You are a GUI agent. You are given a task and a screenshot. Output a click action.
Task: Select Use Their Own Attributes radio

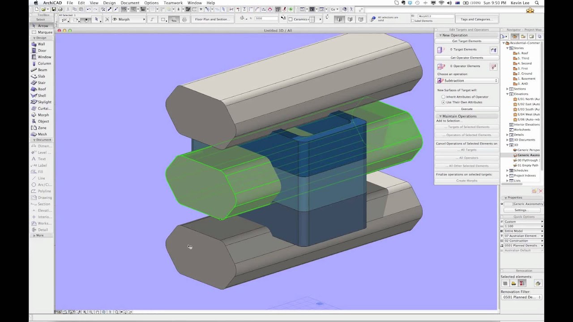pyautogui.click(x=444, y=102)
